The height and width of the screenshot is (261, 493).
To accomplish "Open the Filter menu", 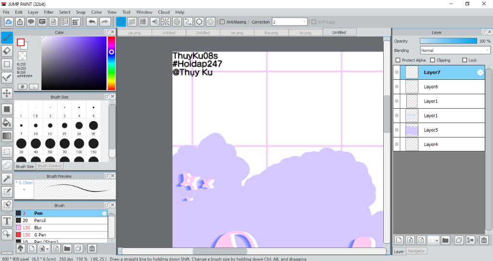I will (49, 12).
